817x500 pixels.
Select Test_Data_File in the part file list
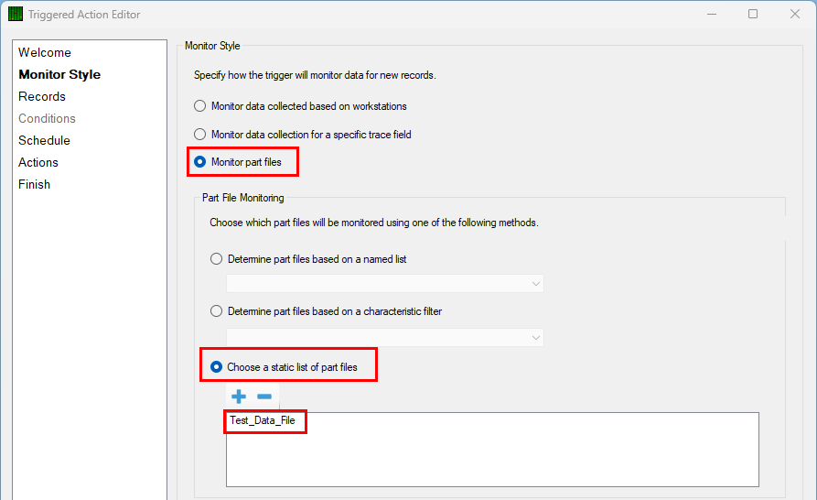[x=263, y=420]
